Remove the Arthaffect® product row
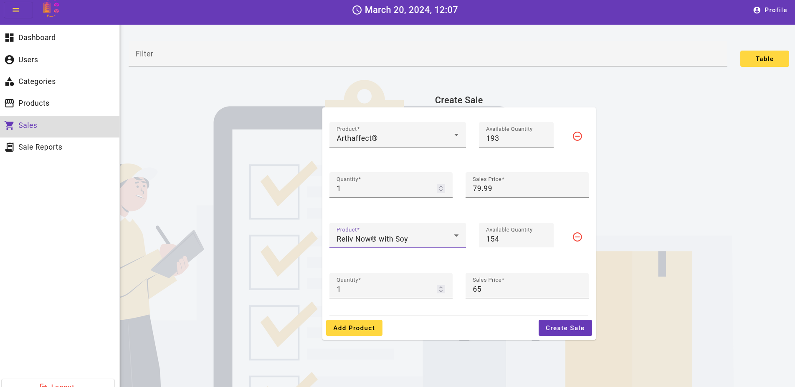This screenshot has height=387, width=795. 577,136
